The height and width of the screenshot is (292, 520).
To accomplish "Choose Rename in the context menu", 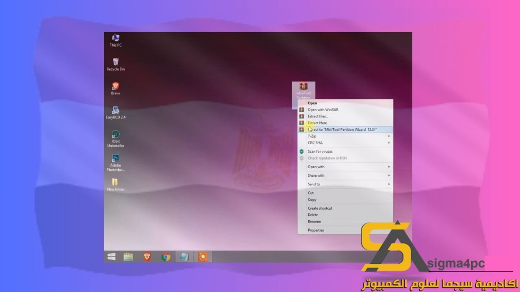I will pyautogui.click(x=345, y=221).
